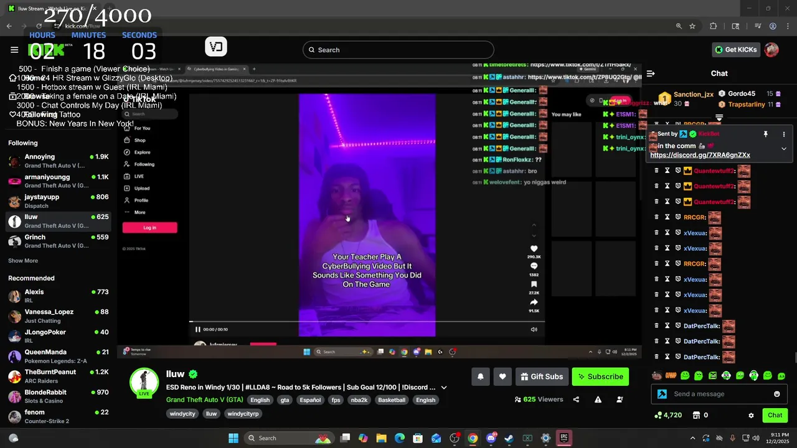Open armaniyoungg's channel in sidebar
This screenshot has width=797, height=448.
59,181
